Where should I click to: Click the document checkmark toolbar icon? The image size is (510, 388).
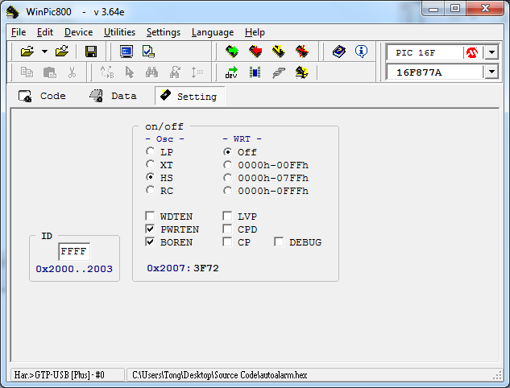pos(148,52)
